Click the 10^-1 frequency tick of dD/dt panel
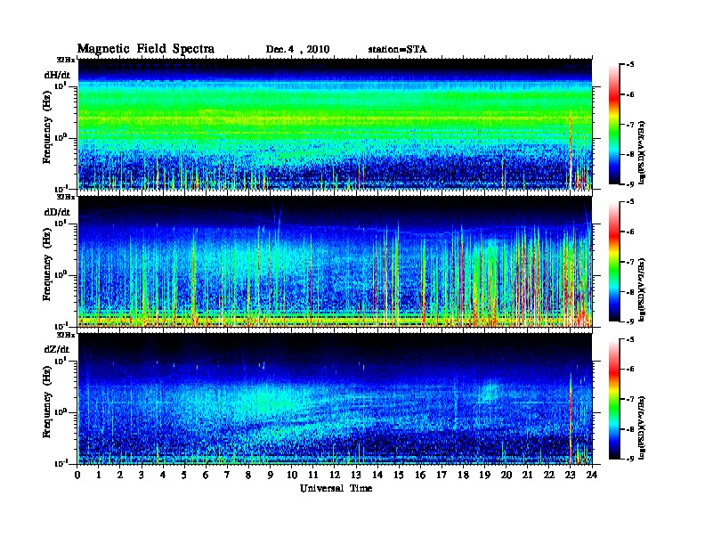Viewport: 705px width, 545px height. (x=61, y=326)
